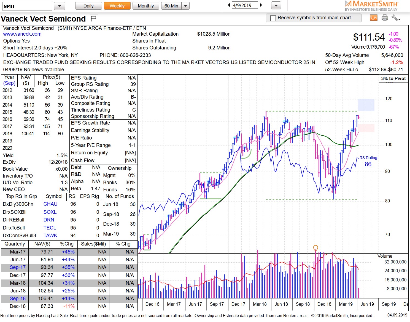Viewport: 410px width, 322px height.
Task: Select the Weekly tab
Action: point(117,6)
